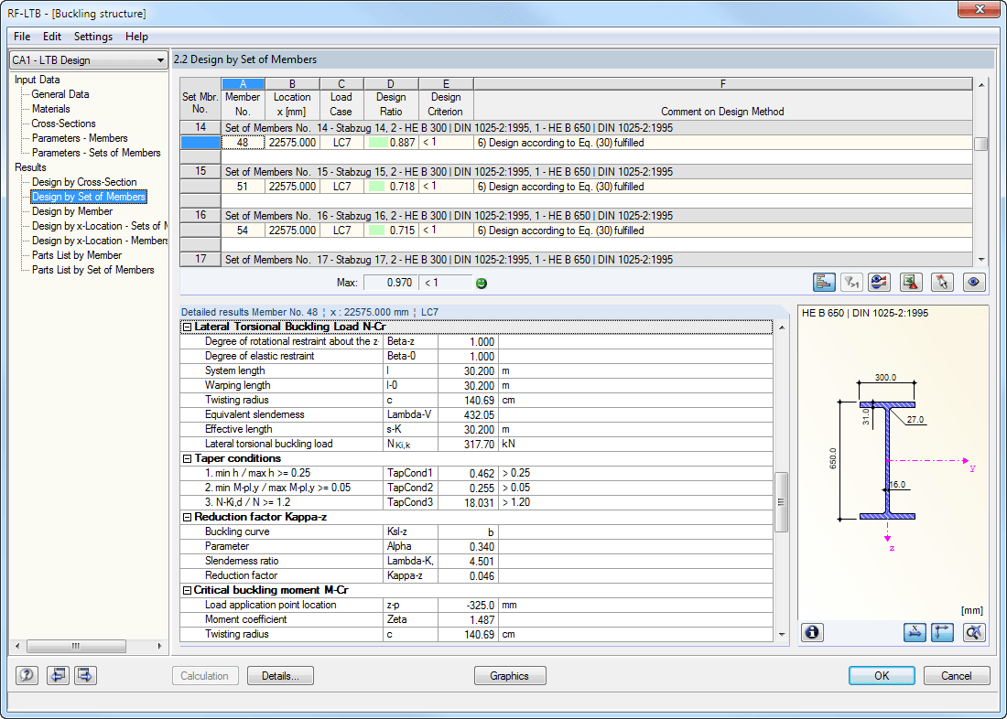Open the CA1 - LTB Design case dropdown
The image size is (1007, 719).
[x=89, y=60]
